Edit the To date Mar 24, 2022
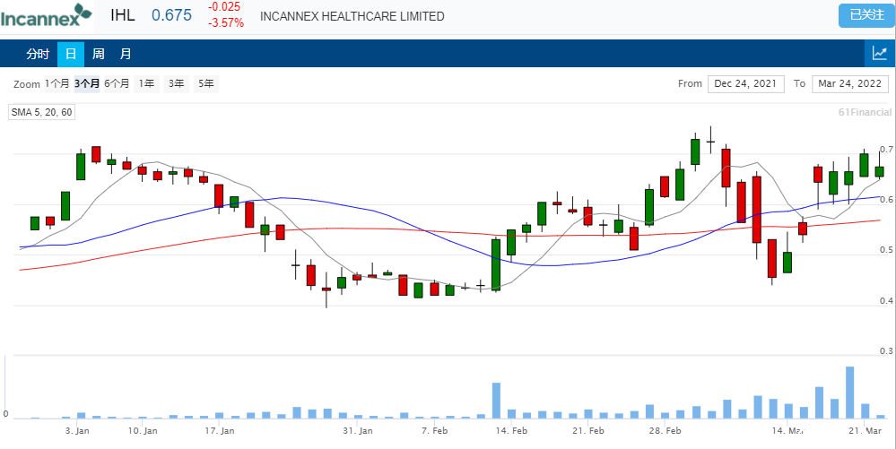Viewport: 896px width, 449px height. click(849, 83)
